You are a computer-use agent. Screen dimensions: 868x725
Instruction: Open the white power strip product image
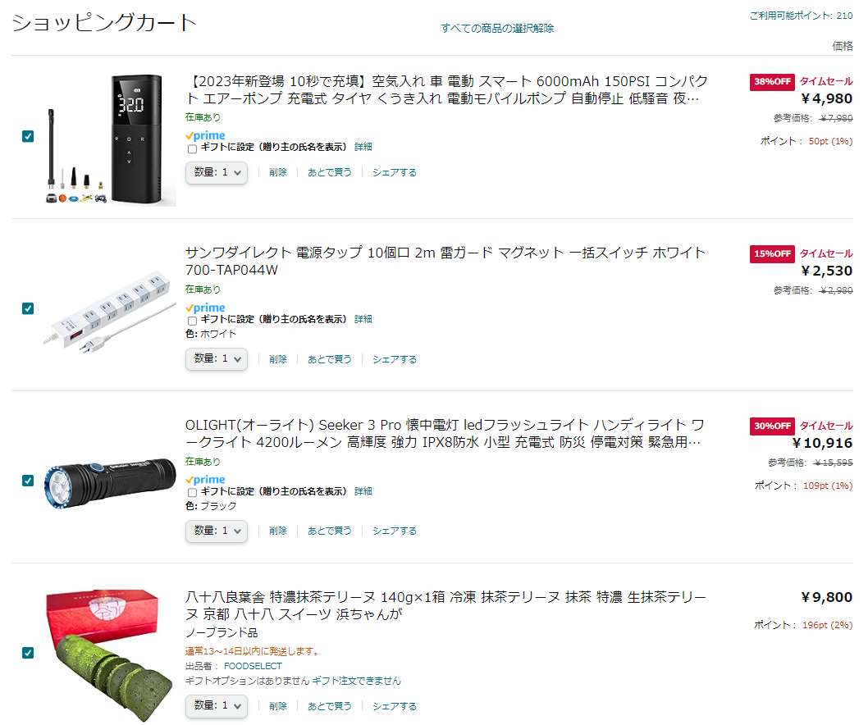coord(110,312)
